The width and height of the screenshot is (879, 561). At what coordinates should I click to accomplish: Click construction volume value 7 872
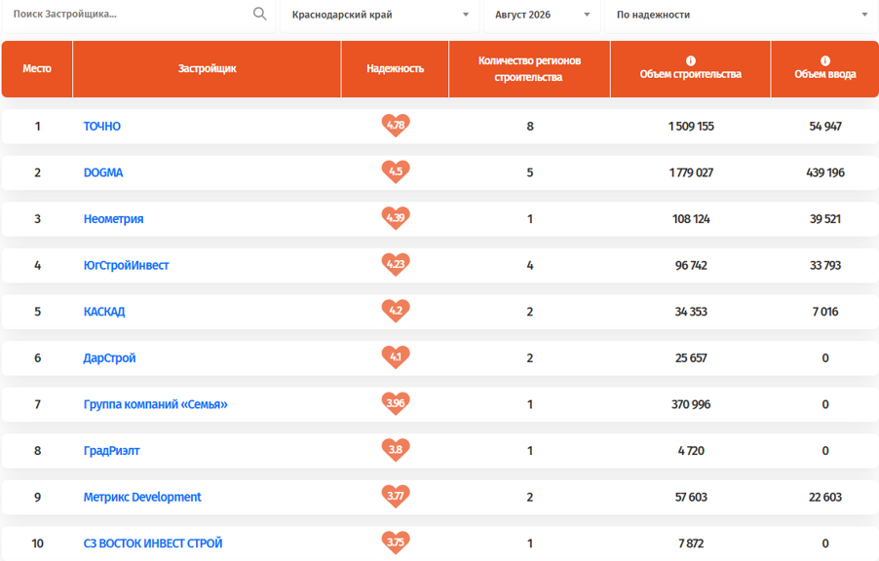pos(691,543)
